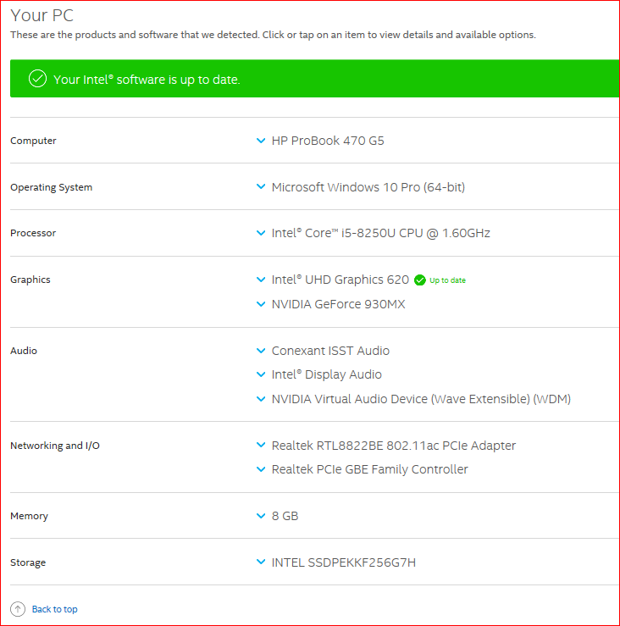Viewport: 620px width, 626px height.
Task: Expand the INTEL SSDPEKKF256G7H storage chevron
Action: point(261,562)
